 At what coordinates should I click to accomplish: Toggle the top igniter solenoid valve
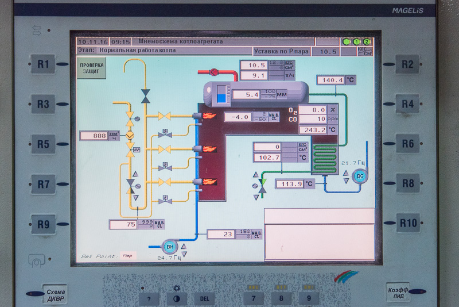click(x=165, y=133)
